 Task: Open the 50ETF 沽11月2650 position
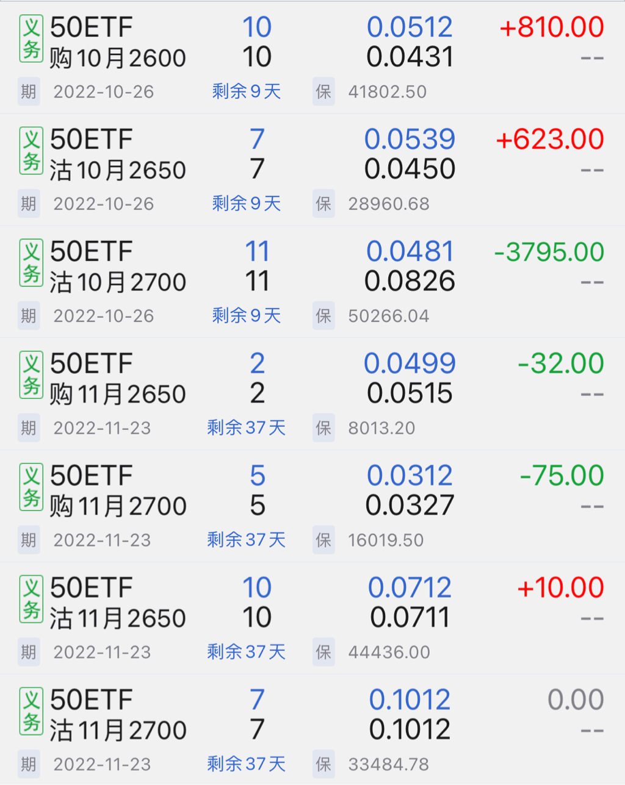(117, 603)
